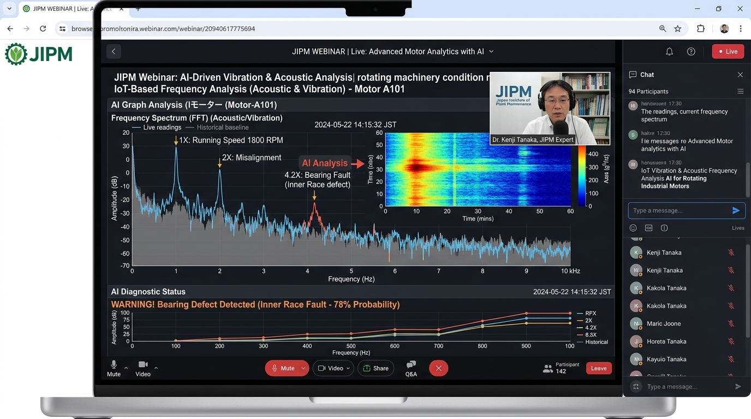
Task: Open the browser tab search dropdown
Action: pos(9,9)
